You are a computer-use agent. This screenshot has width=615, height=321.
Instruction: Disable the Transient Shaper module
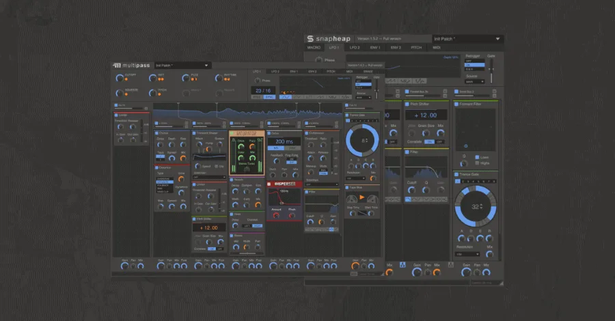[194, 133]
